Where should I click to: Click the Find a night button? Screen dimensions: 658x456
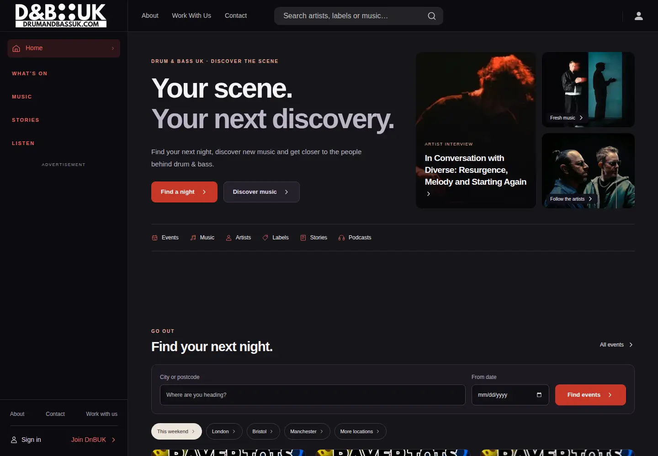(x=184, y=192)
